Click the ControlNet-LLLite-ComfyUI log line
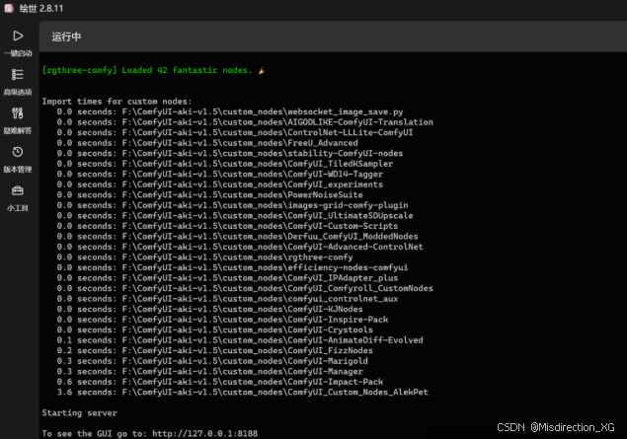The image size is (627, 439). pos(235,132)
